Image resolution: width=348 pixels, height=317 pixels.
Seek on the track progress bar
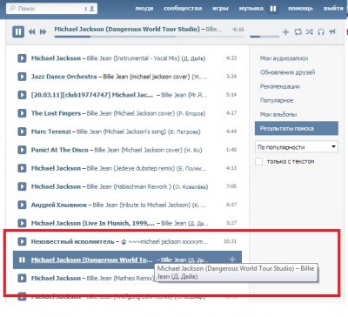coord(149,37)
